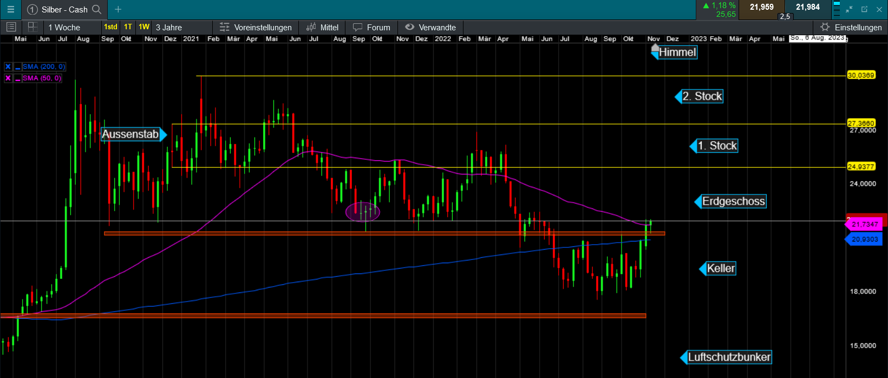Click magenta line style swatch of SMA 50

click(x=18, y=78)
